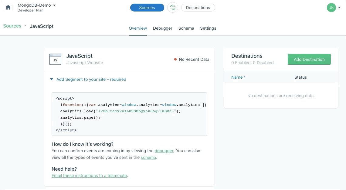Viewport: 346px width, 190px height.
Task: Switch to the Debugger tab
Action: [x=163, y=28]
